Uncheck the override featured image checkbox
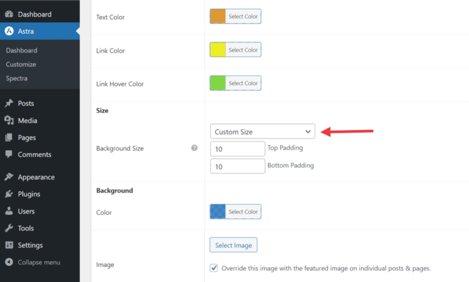 (214, 268)
